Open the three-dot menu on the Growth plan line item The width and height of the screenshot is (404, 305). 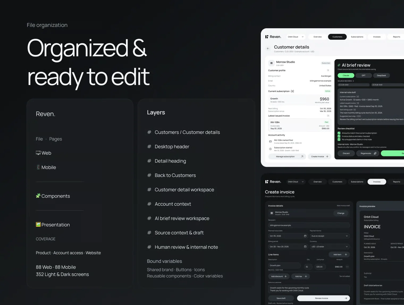pos(347,267)
